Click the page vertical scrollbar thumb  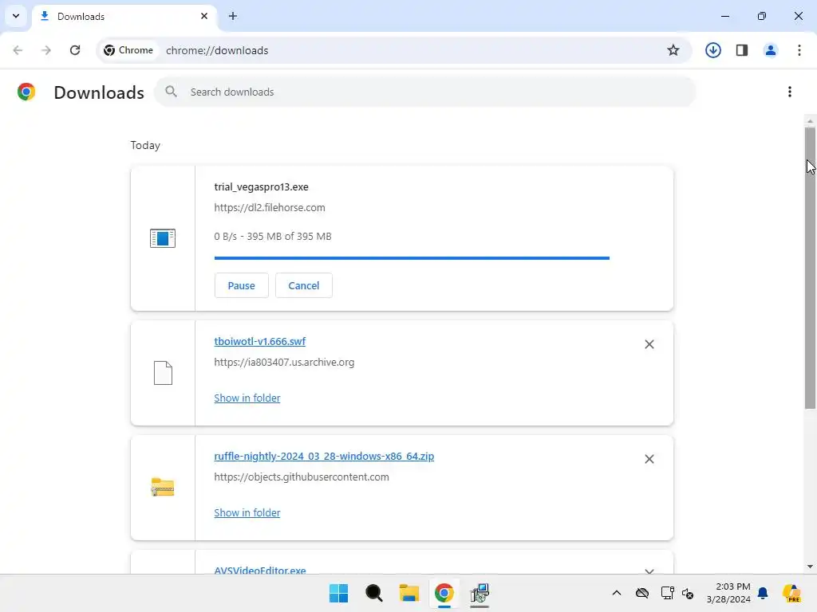click(810, 268)
